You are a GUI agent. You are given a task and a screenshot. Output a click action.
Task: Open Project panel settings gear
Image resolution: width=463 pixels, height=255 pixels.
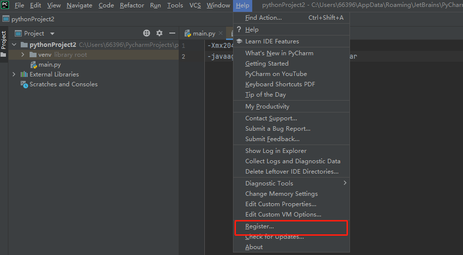pyautogui.click(x=159, y=33)
